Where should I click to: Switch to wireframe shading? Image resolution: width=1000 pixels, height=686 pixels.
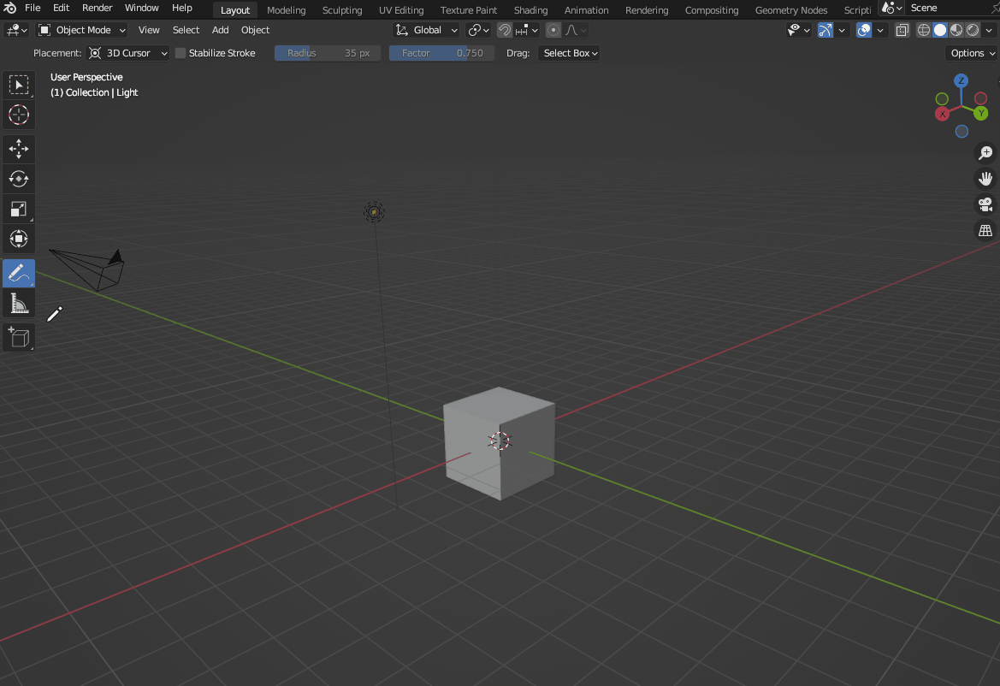924,30
